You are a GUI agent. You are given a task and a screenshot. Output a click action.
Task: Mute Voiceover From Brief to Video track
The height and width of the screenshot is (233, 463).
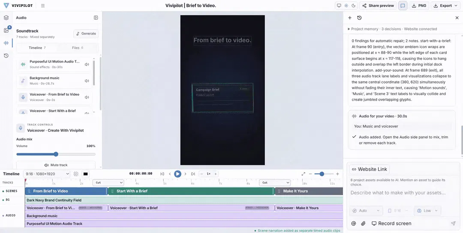87,97
